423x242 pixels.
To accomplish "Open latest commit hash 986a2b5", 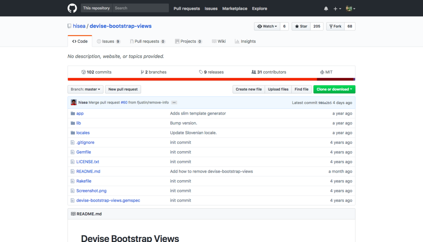I will point(325,103).
